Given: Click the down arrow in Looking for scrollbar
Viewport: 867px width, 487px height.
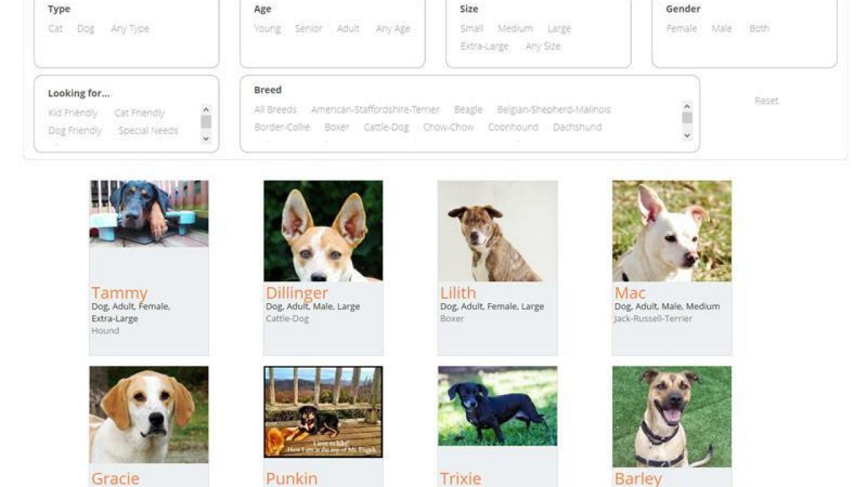Looking at the screenshot, I should [x=207, y=139].
